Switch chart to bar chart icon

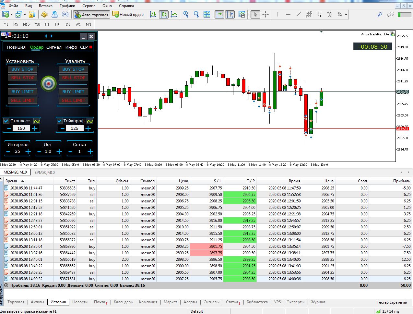153,14
